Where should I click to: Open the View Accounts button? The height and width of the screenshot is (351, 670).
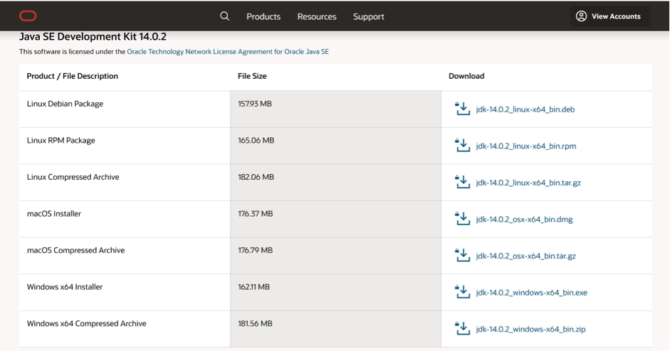pos(609,16)
